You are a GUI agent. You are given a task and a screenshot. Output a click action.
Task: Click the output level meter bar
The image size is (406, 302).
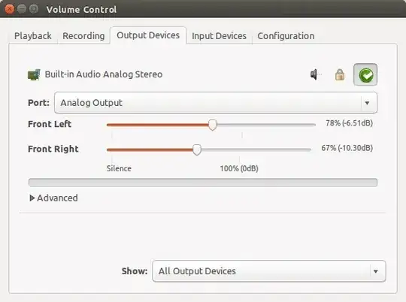point(203,183)
